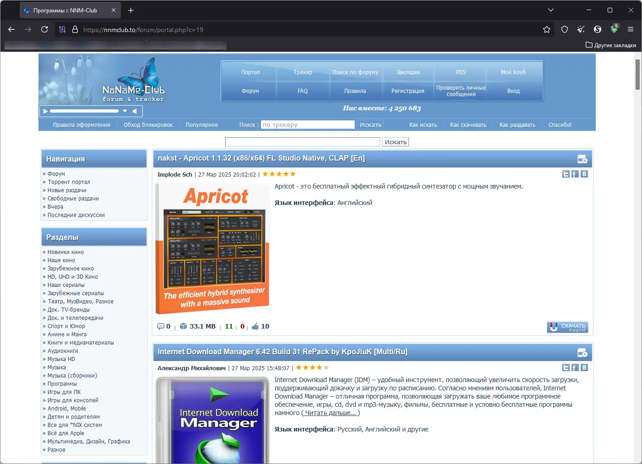
Task: Click the broom cleaner extension icon
Action: pyautogui.click(x=581, y=29)
